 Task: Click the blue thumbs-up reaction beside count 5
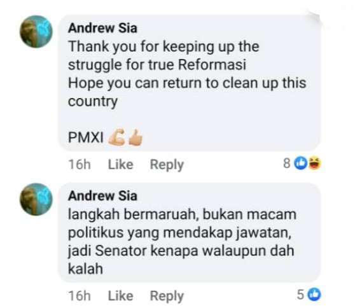(x=314, y=294)
